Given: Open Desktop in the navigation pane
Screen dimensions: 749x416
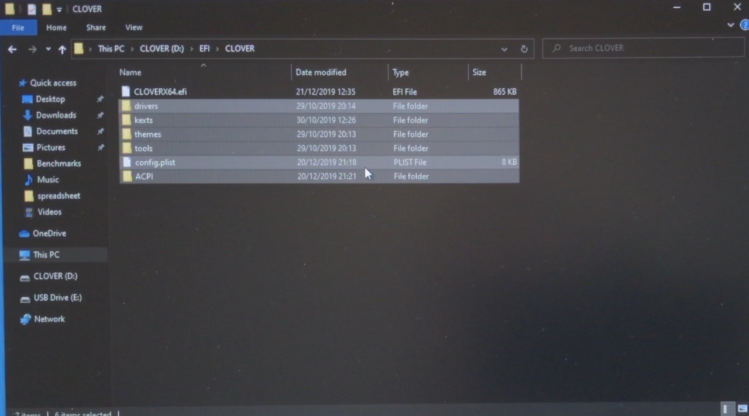Looking at the screenshot, I should coord(50,99).
